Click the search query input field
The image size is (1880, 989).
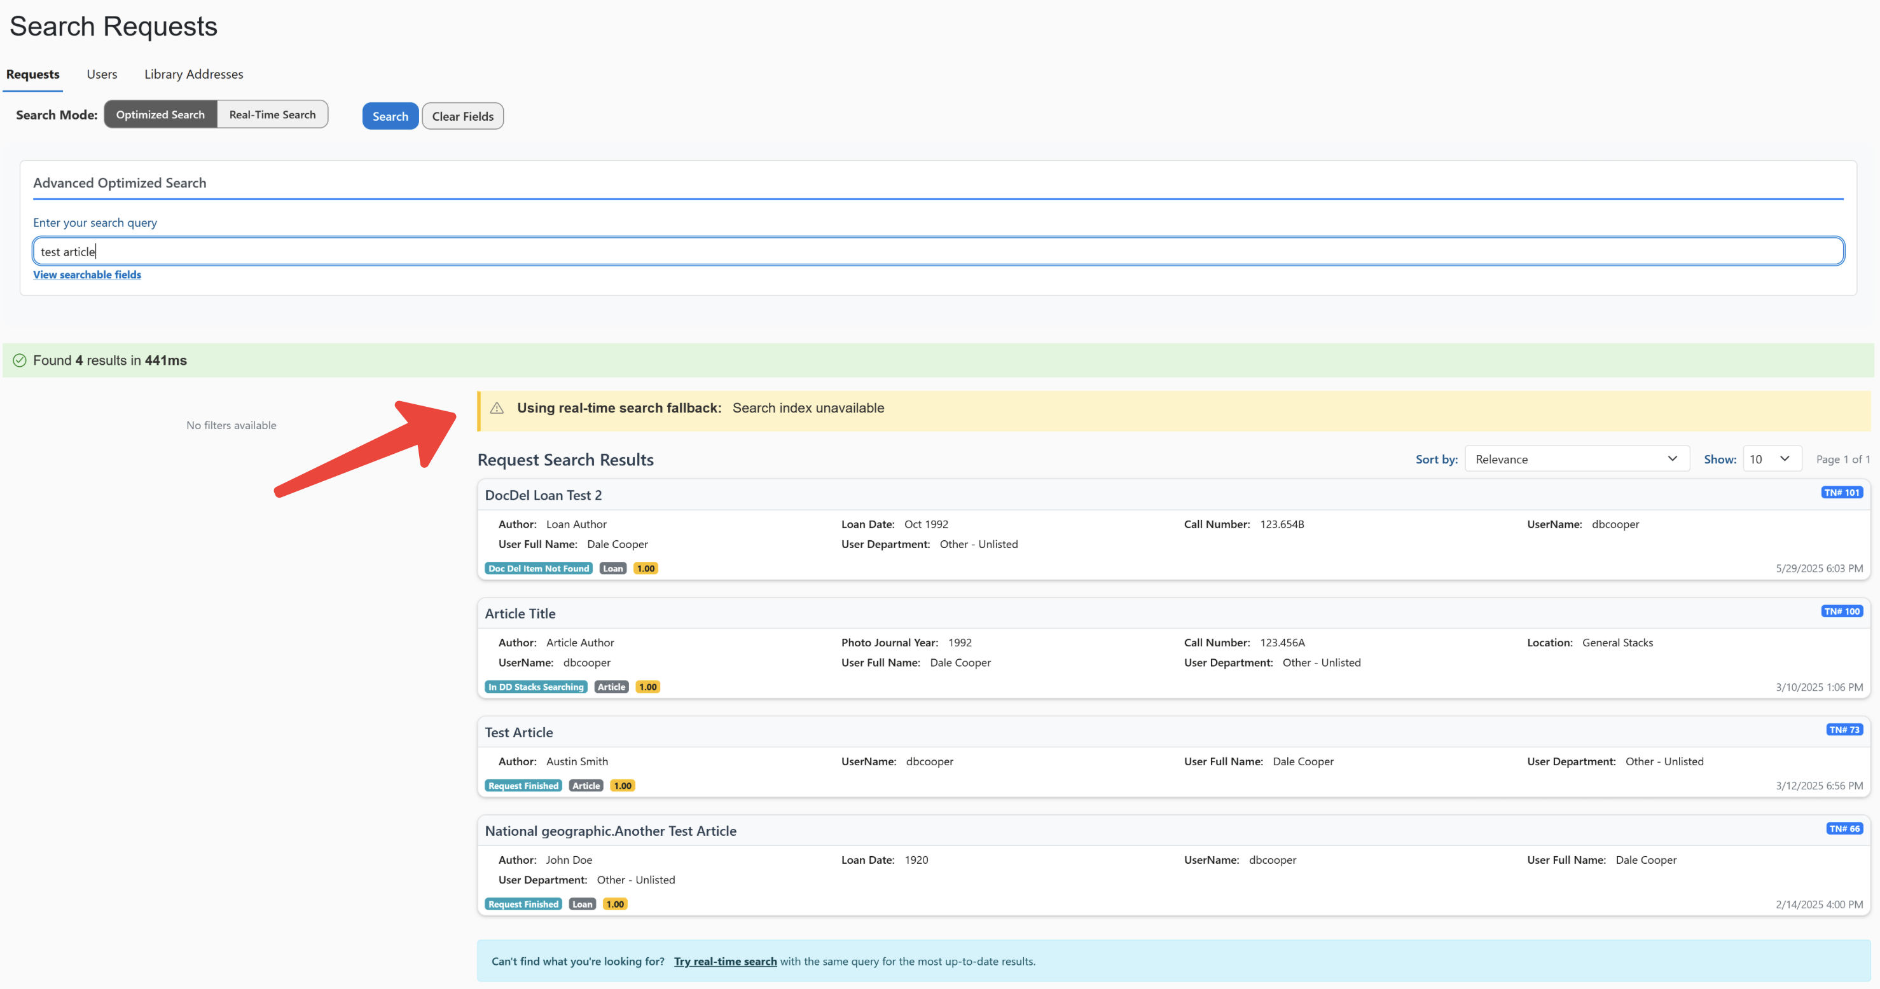pyautogui.click(x=938, y=252)
